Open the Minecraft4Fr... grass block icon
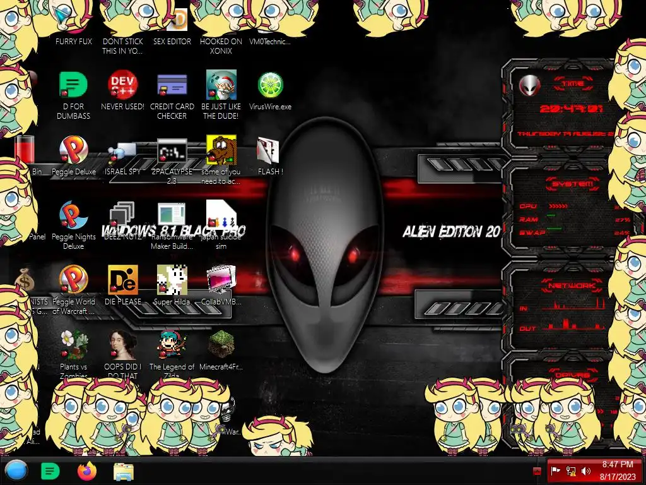The width and height of the screenshot is (646, 485). pos(221,344)
